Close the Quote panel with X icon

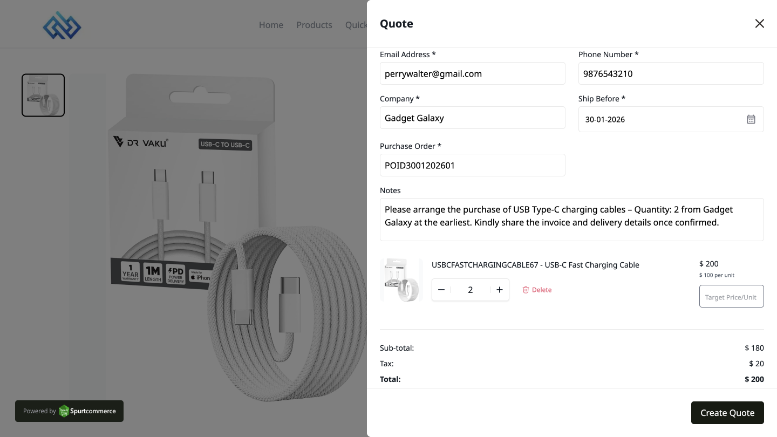click(759, 23)
